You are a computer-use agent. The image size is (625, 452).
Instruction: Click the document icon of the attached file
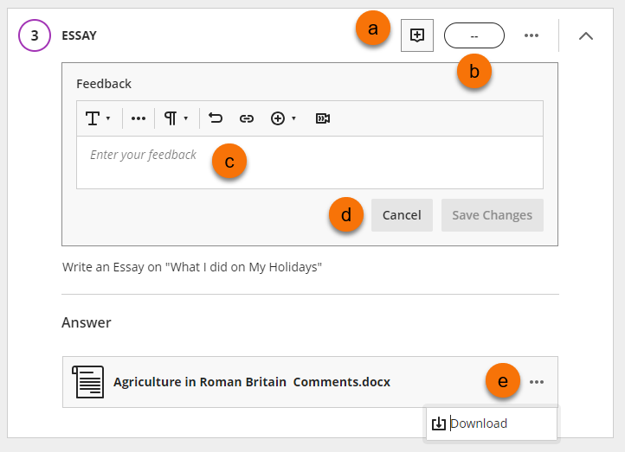tap(88, 382)
